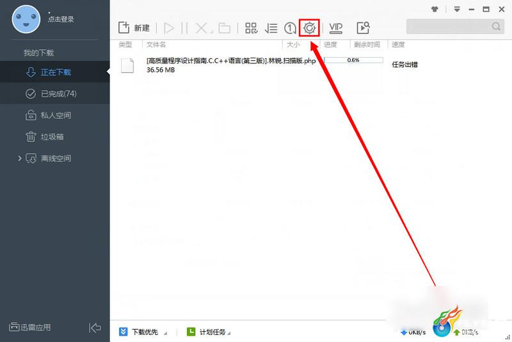Click in the search input field

coord(449,26)
